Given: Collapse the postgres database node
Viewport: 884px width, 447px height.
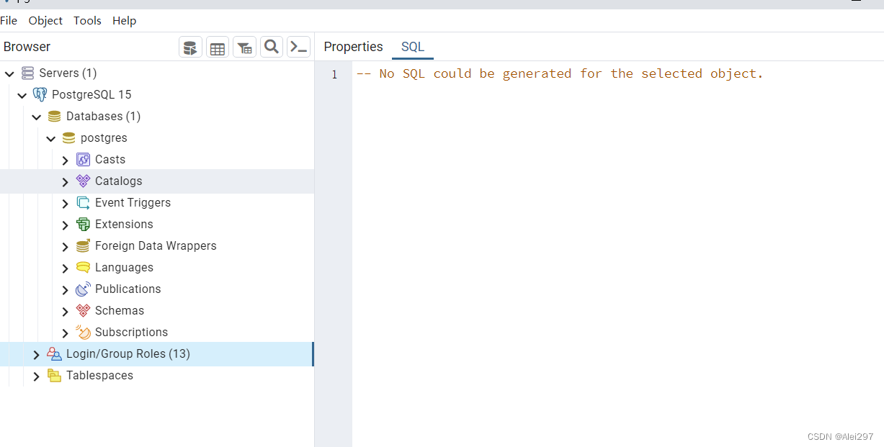Looking at the screenshot, I should (x=51, y=139).
